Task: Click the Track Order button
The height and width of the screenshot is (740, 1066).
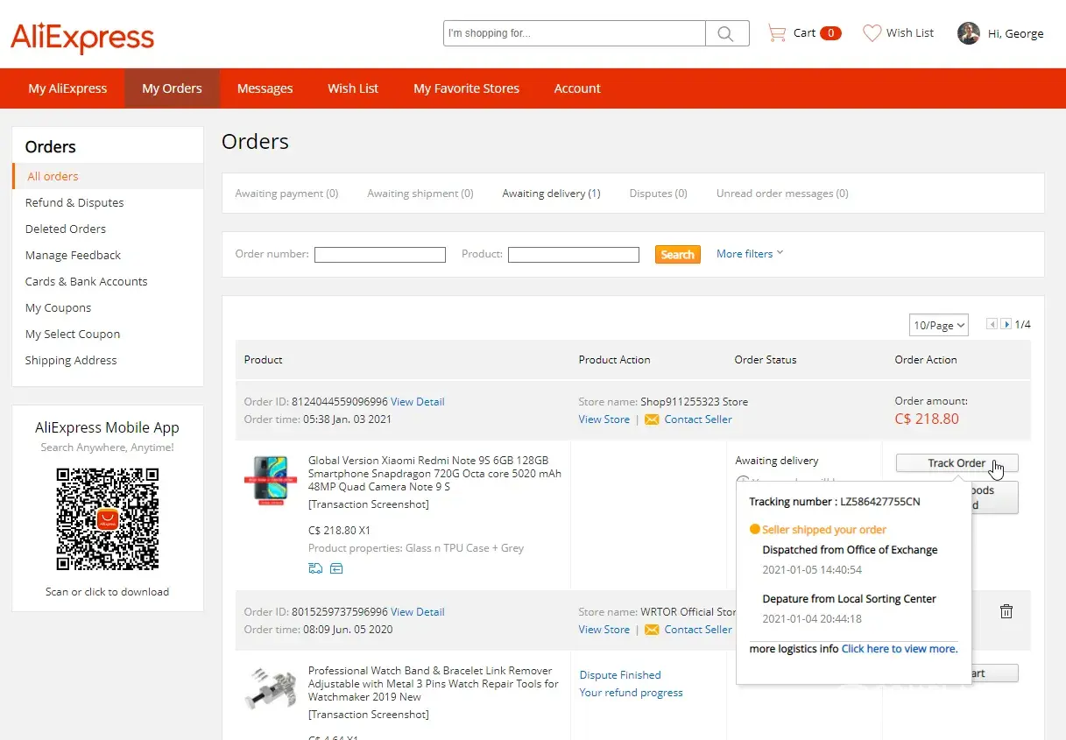Action: [956, 463]
